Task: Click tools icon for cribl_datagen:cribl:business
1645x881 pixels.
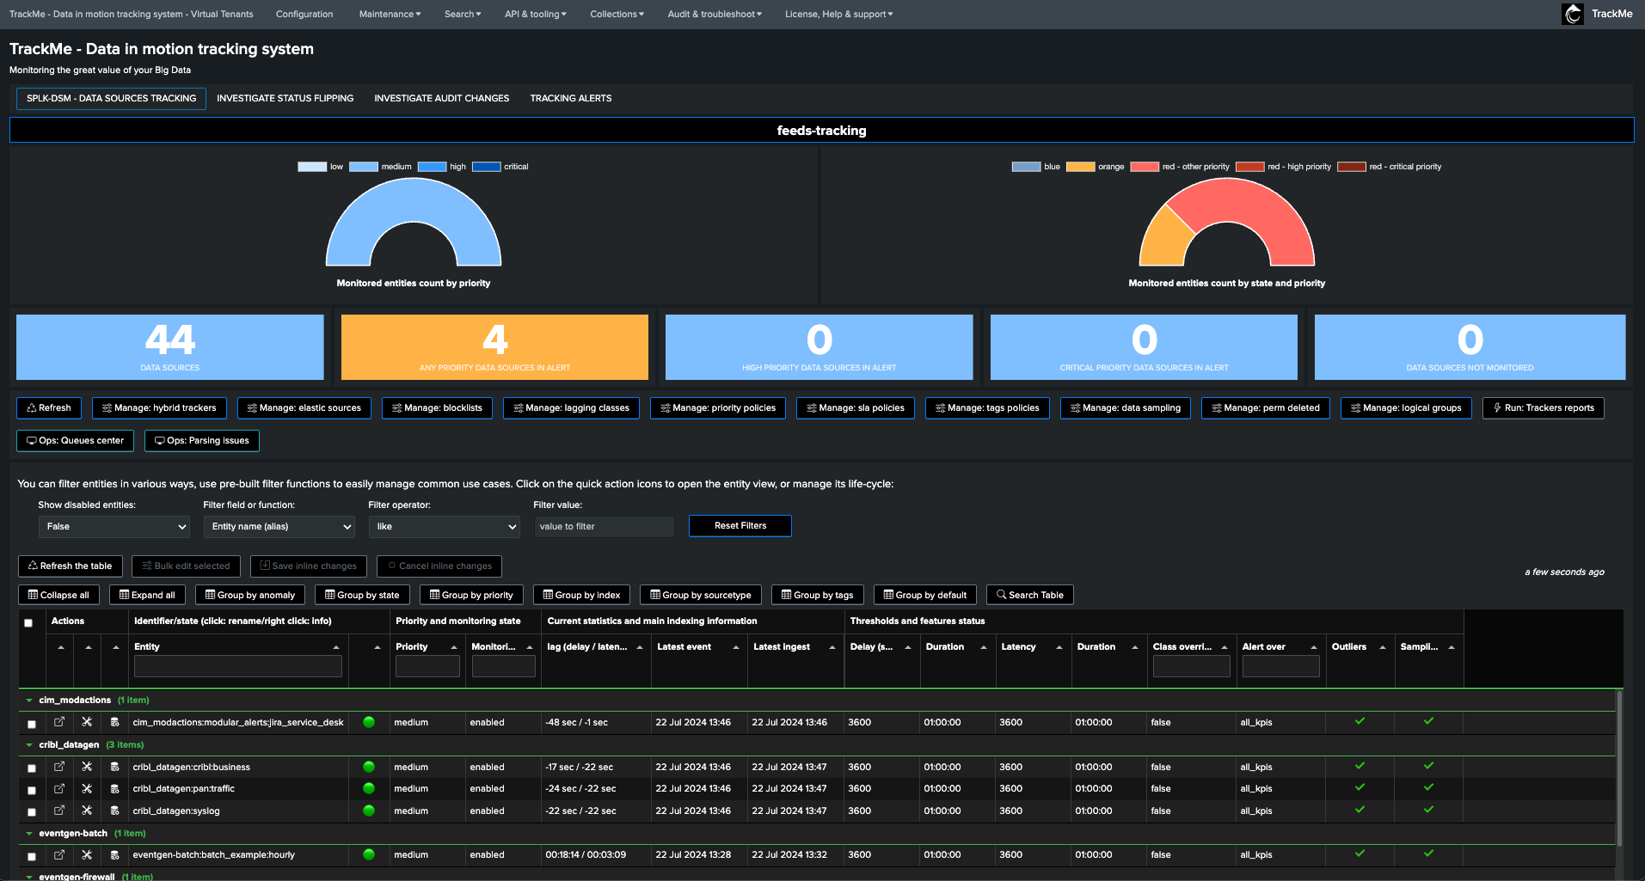Action: (87, 767)
